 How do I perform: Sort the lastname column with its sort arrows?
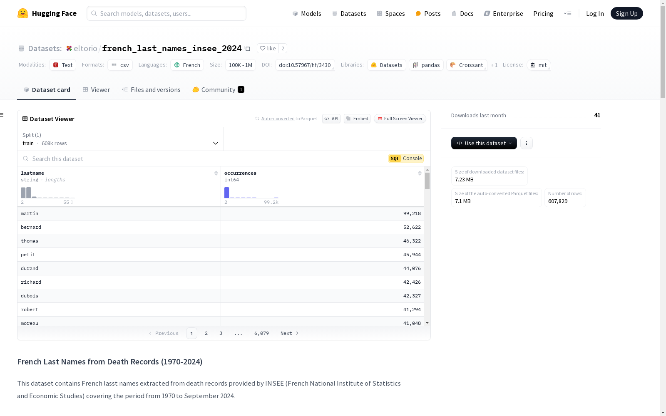coord(216,173)
